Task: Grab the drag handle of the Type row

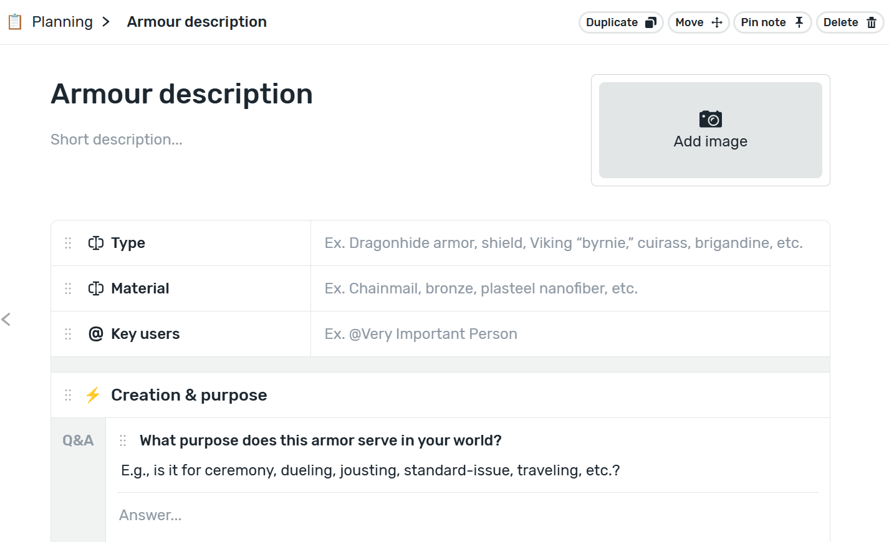Action: click(68, 243)
